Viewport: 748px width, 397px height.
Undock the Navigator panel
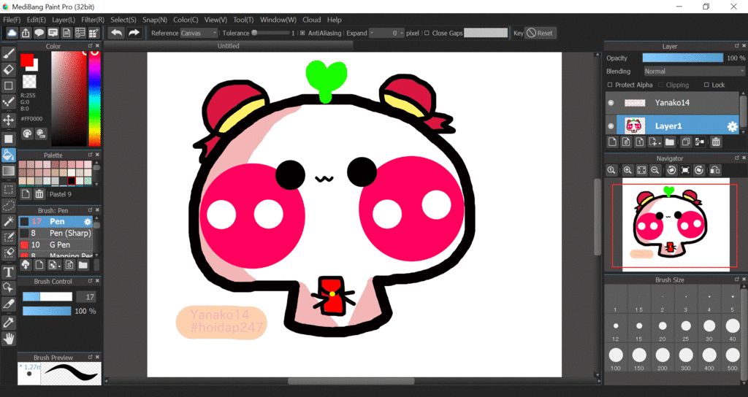[736, 158]
